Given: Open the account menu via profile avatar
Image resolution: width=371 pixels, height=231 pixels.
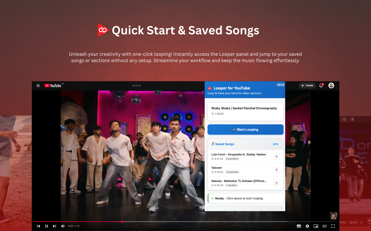Looking at the screenshot, I should [331, 85].
